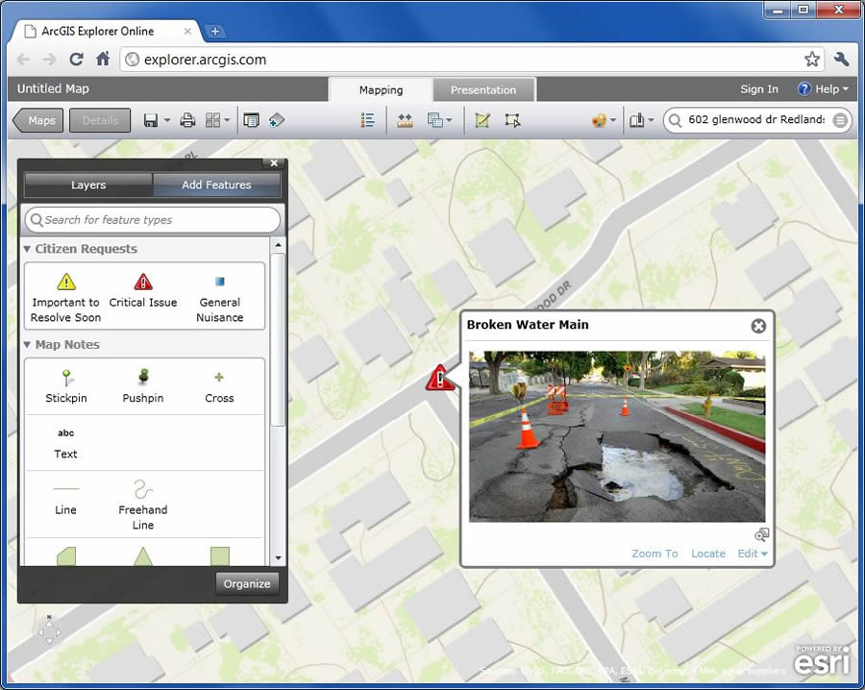Open the basemap gallery dropdown arrow
The image size is (865, 690).
227,120
